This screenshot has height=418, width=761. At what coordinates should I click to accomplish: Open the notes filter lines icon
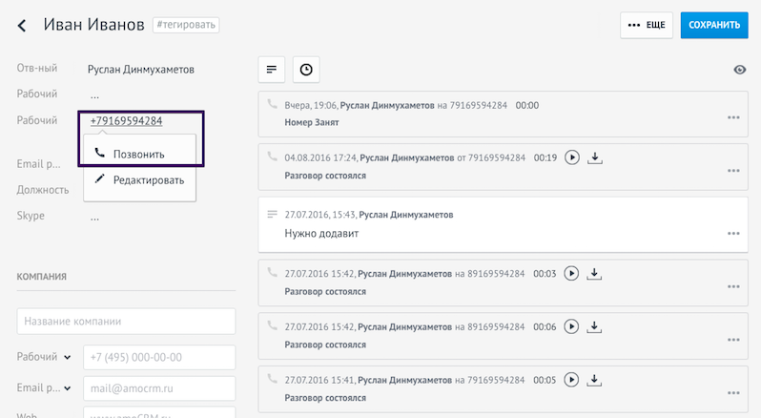272,70
